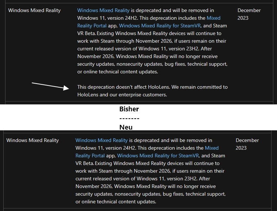Click the sentence 'This deprecation doesn't affect HoloLens'
The height and width of the screenshot is (211, 277).
pos(124,87)
